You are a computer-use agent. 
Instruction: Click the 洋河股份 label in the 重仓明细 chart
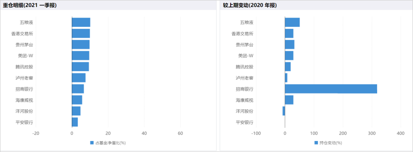pos(24,111)
